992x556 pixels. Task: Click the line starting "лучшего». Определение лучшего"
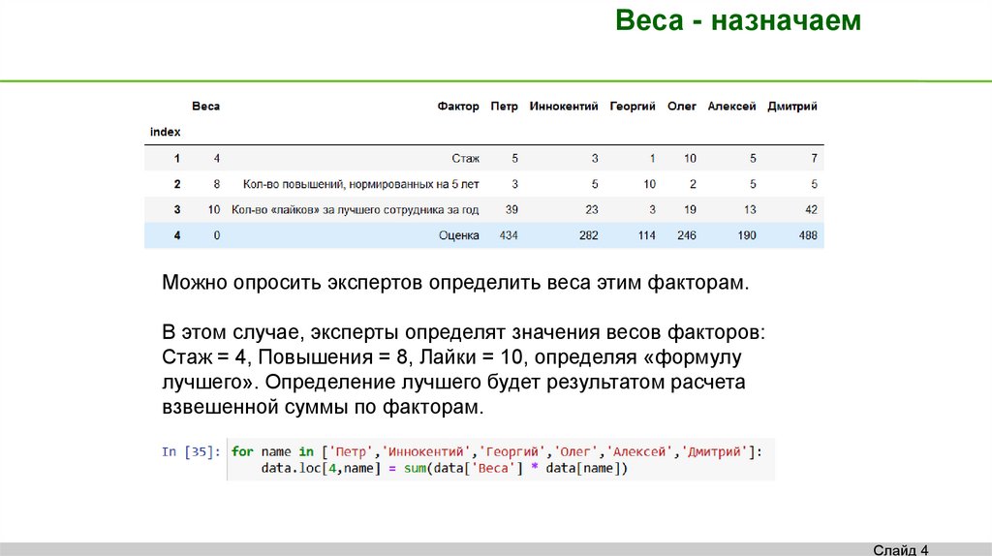point(453,382)
